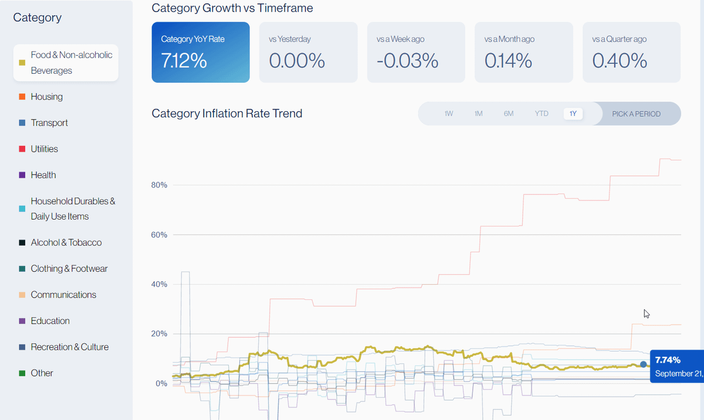Select the Other category
The height and width of the screenshot is (420, 704).
coord(42,373)
